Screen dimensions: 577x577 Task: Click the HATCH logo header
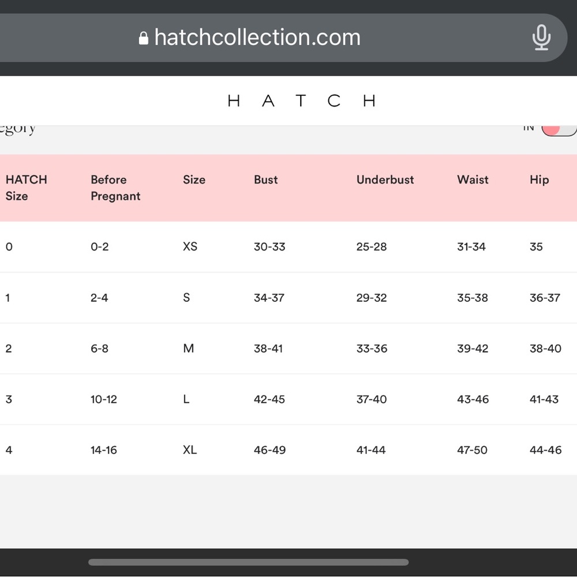(x=301, y=100)
